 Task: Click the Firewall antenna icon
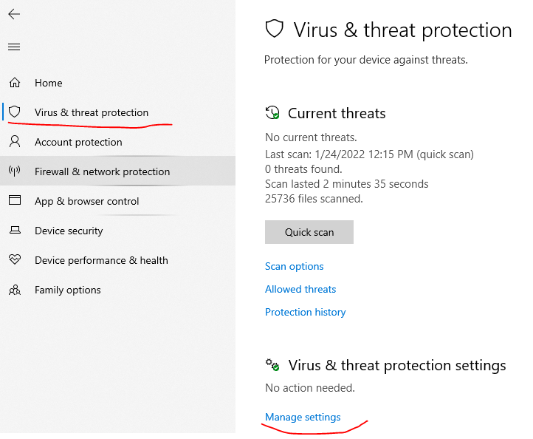point(14,171)
